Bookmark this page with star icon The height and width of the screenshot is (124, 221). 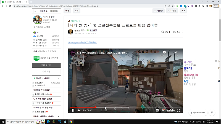coord(173,6)
